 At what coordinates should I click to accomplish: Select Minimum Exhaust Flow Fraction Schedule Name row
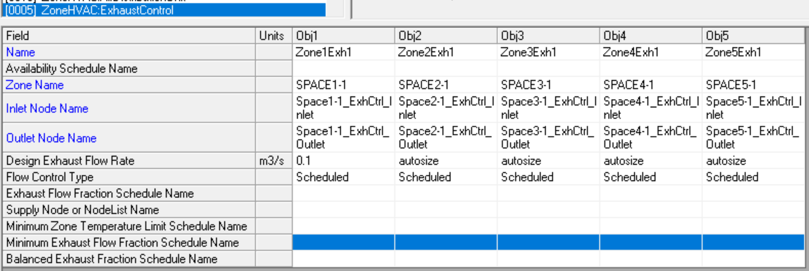click(122, 243)
